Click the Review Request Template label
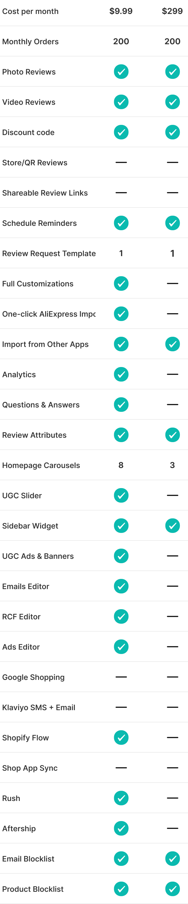This screenshot has height=904, width=188. point(49,254)
